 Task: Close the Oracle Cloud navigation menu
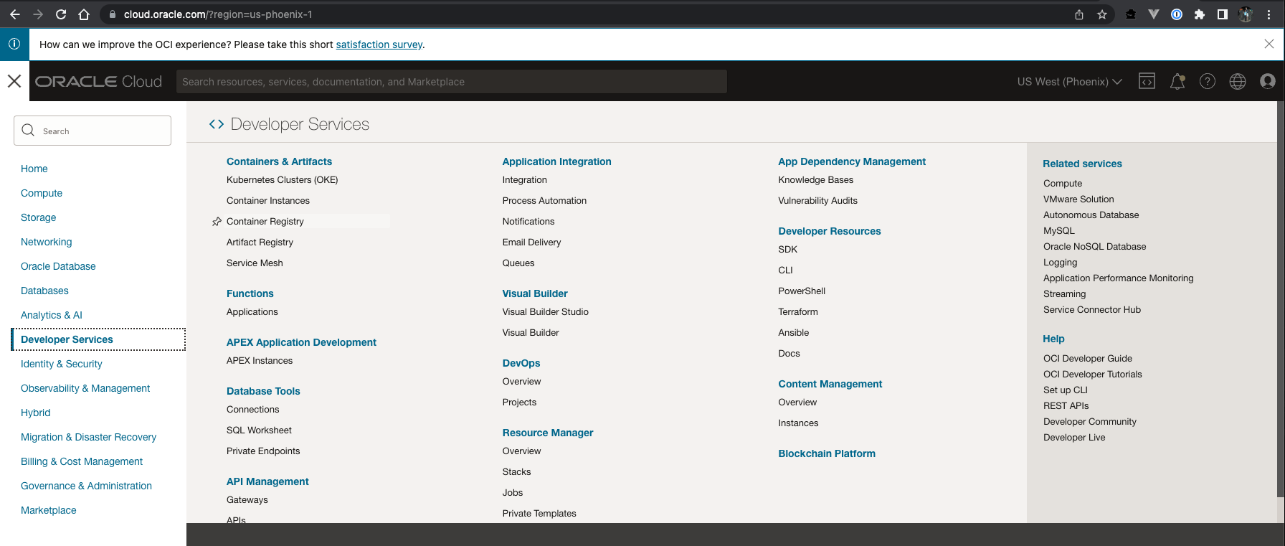pyautogui.click(x=14, y=81)
